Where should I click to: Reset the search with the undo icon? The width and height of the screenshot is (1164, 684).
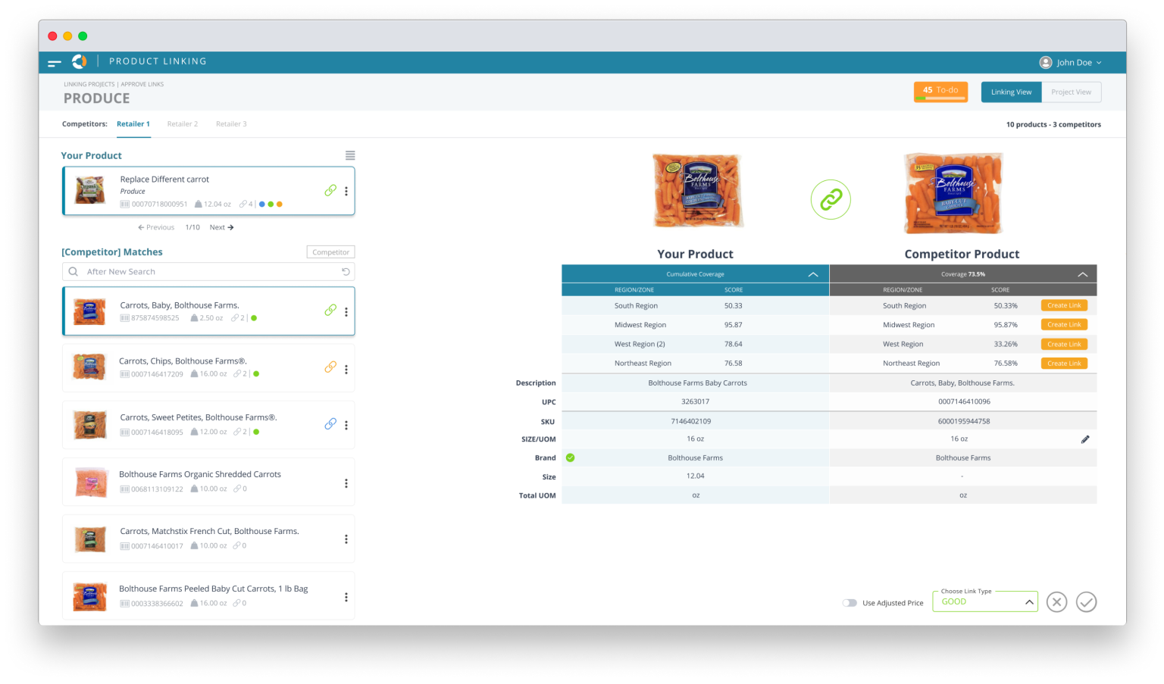346,272
